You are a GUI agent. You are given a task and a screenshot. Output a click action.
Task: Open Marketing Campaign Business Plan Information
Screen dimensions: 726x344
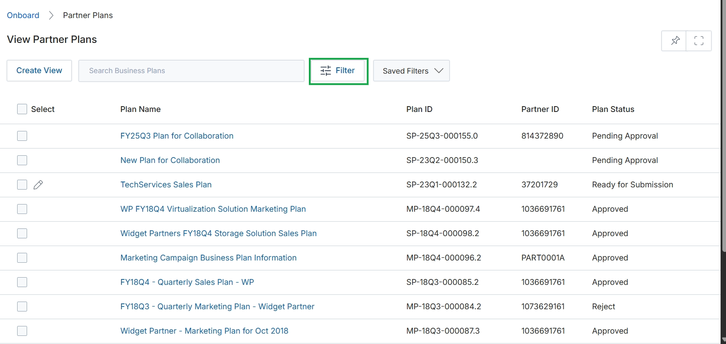(x=209, y=258)
